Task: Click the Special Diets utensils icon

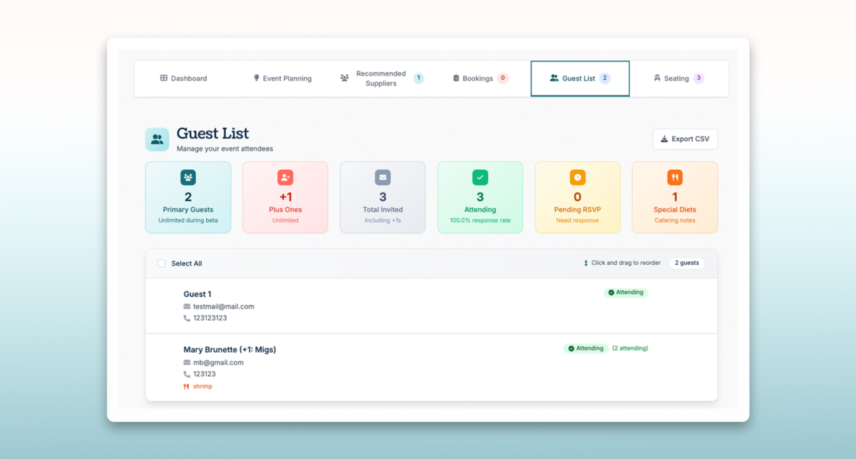Action: tap(675, 177)
